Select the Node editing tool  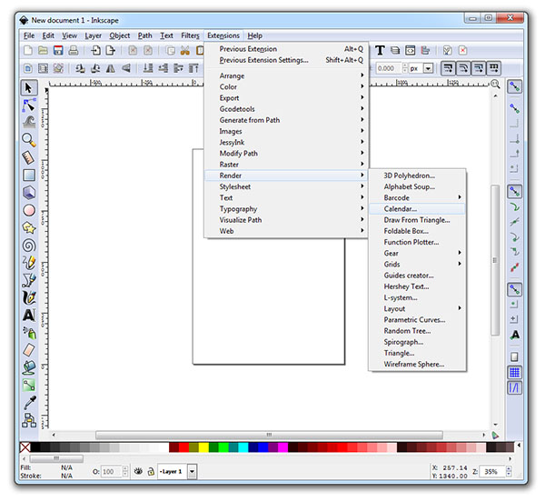[x=29, y=105]
